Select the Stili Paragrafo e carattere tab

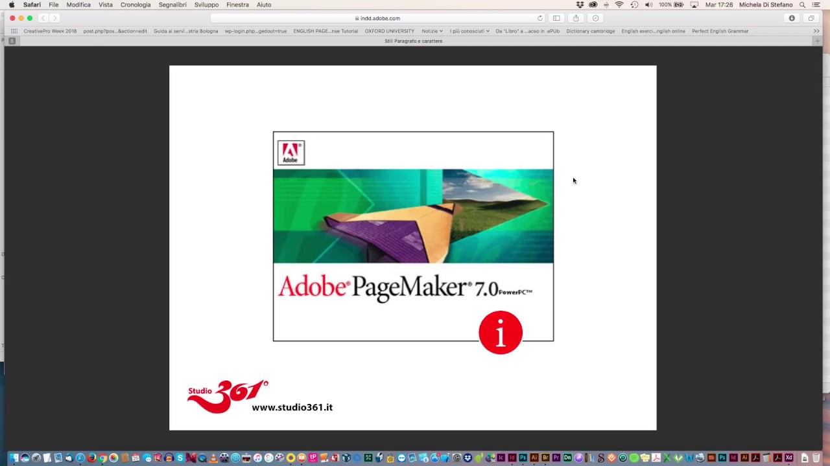click(x=414, y=41)
